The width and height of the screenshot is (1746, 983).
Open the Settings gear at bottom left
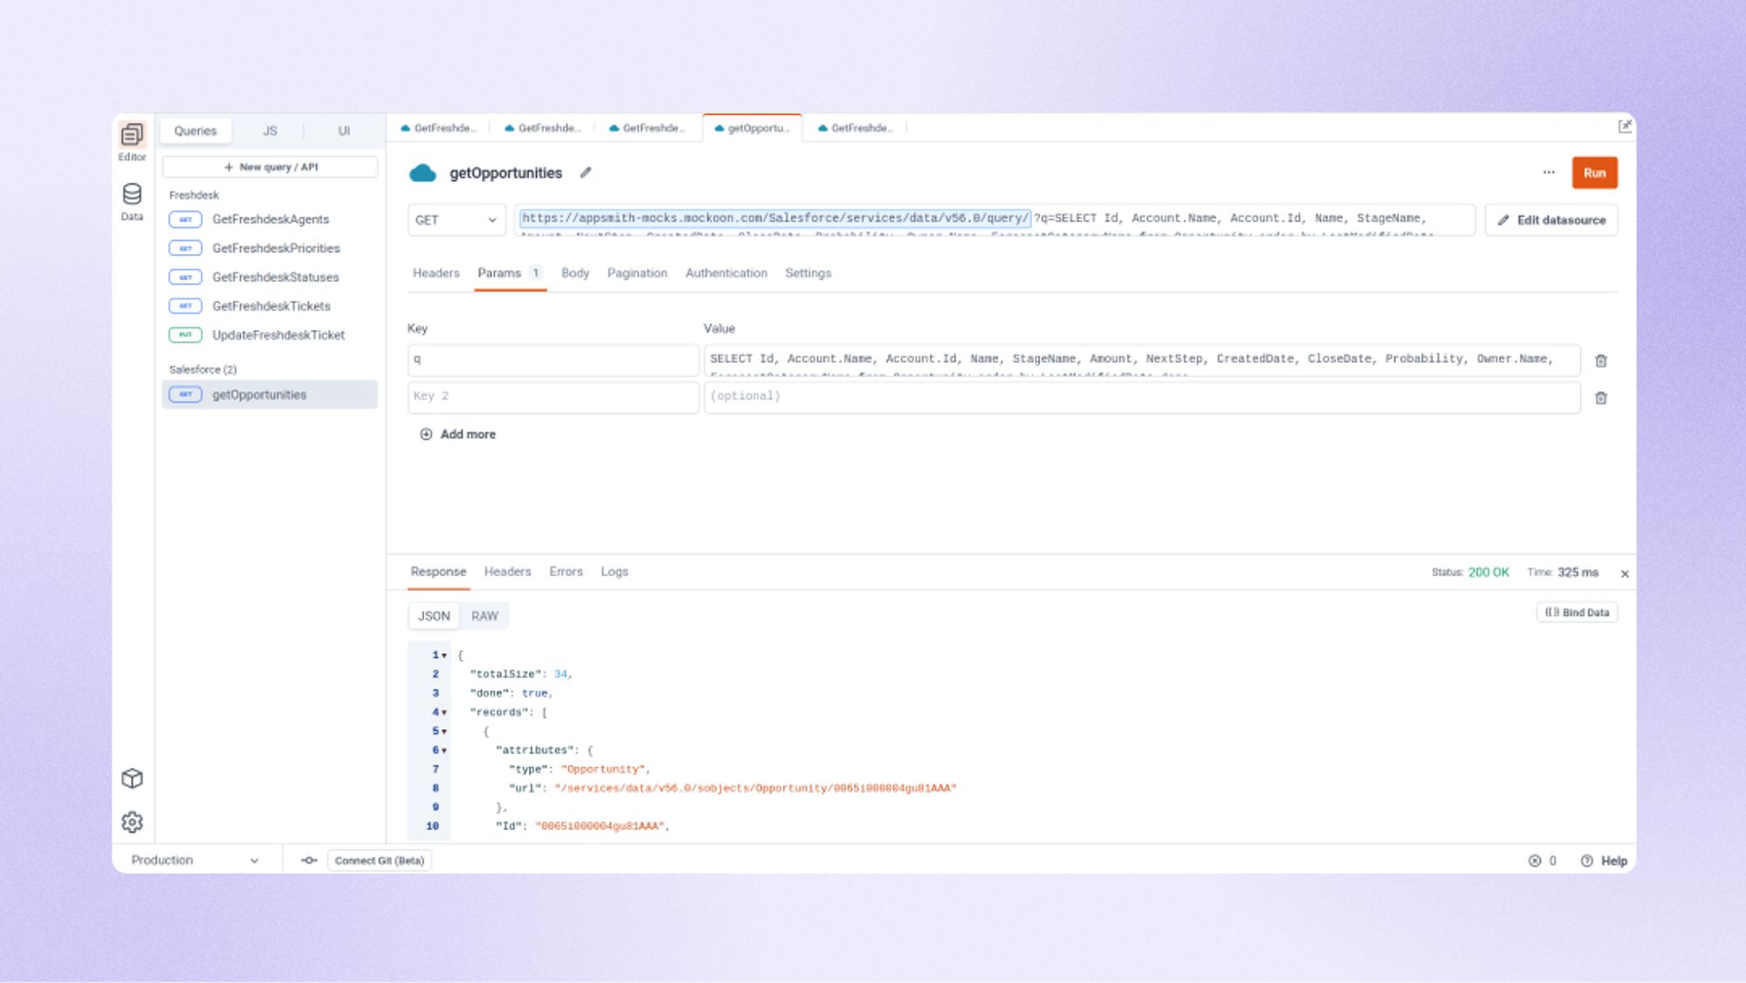click(132, 821)
